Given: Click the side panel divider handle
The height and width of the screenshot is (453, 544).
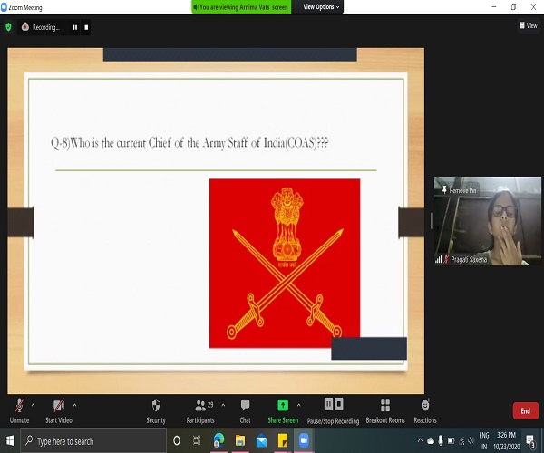Looking at the screenshot, I should point(432,221).
